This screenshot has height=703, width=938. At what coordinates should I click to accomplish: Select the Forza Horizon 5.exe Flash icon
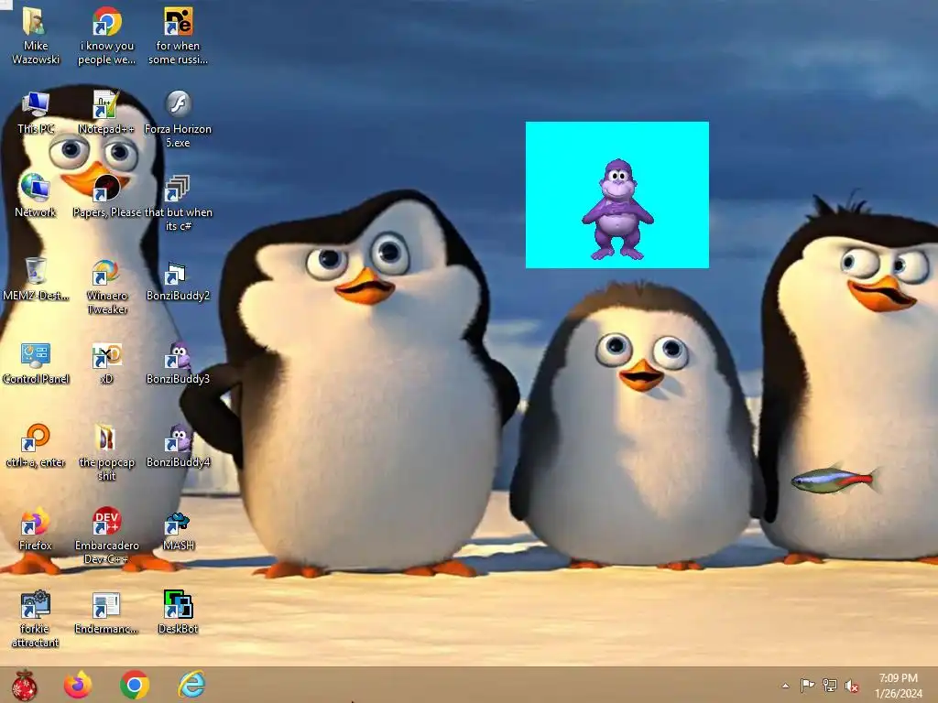pos(178,103)
